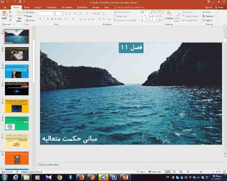Image resolution: width=227 pixels, height=181 pixels.
Task: Click the Quick Styles button
Action: [177, 17]
